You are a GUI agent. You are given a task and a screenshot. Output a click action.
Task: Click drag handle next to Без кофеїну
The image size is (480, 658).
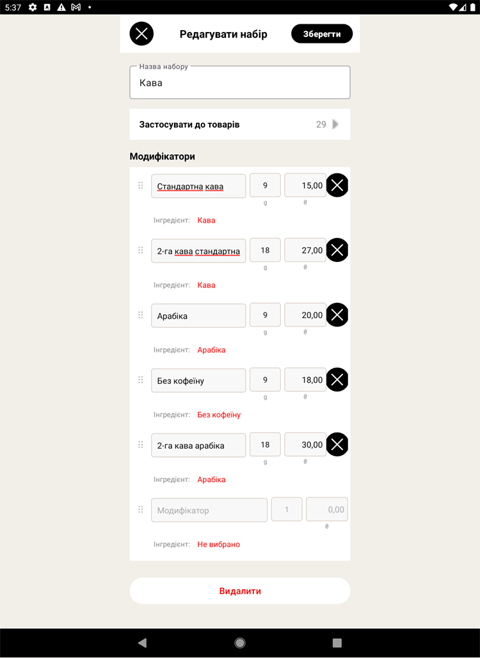[x=141, y=380]
